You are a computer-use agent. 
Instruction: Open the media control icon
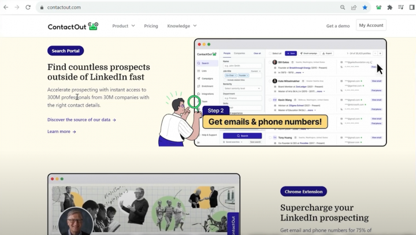(x=401, y=8)
